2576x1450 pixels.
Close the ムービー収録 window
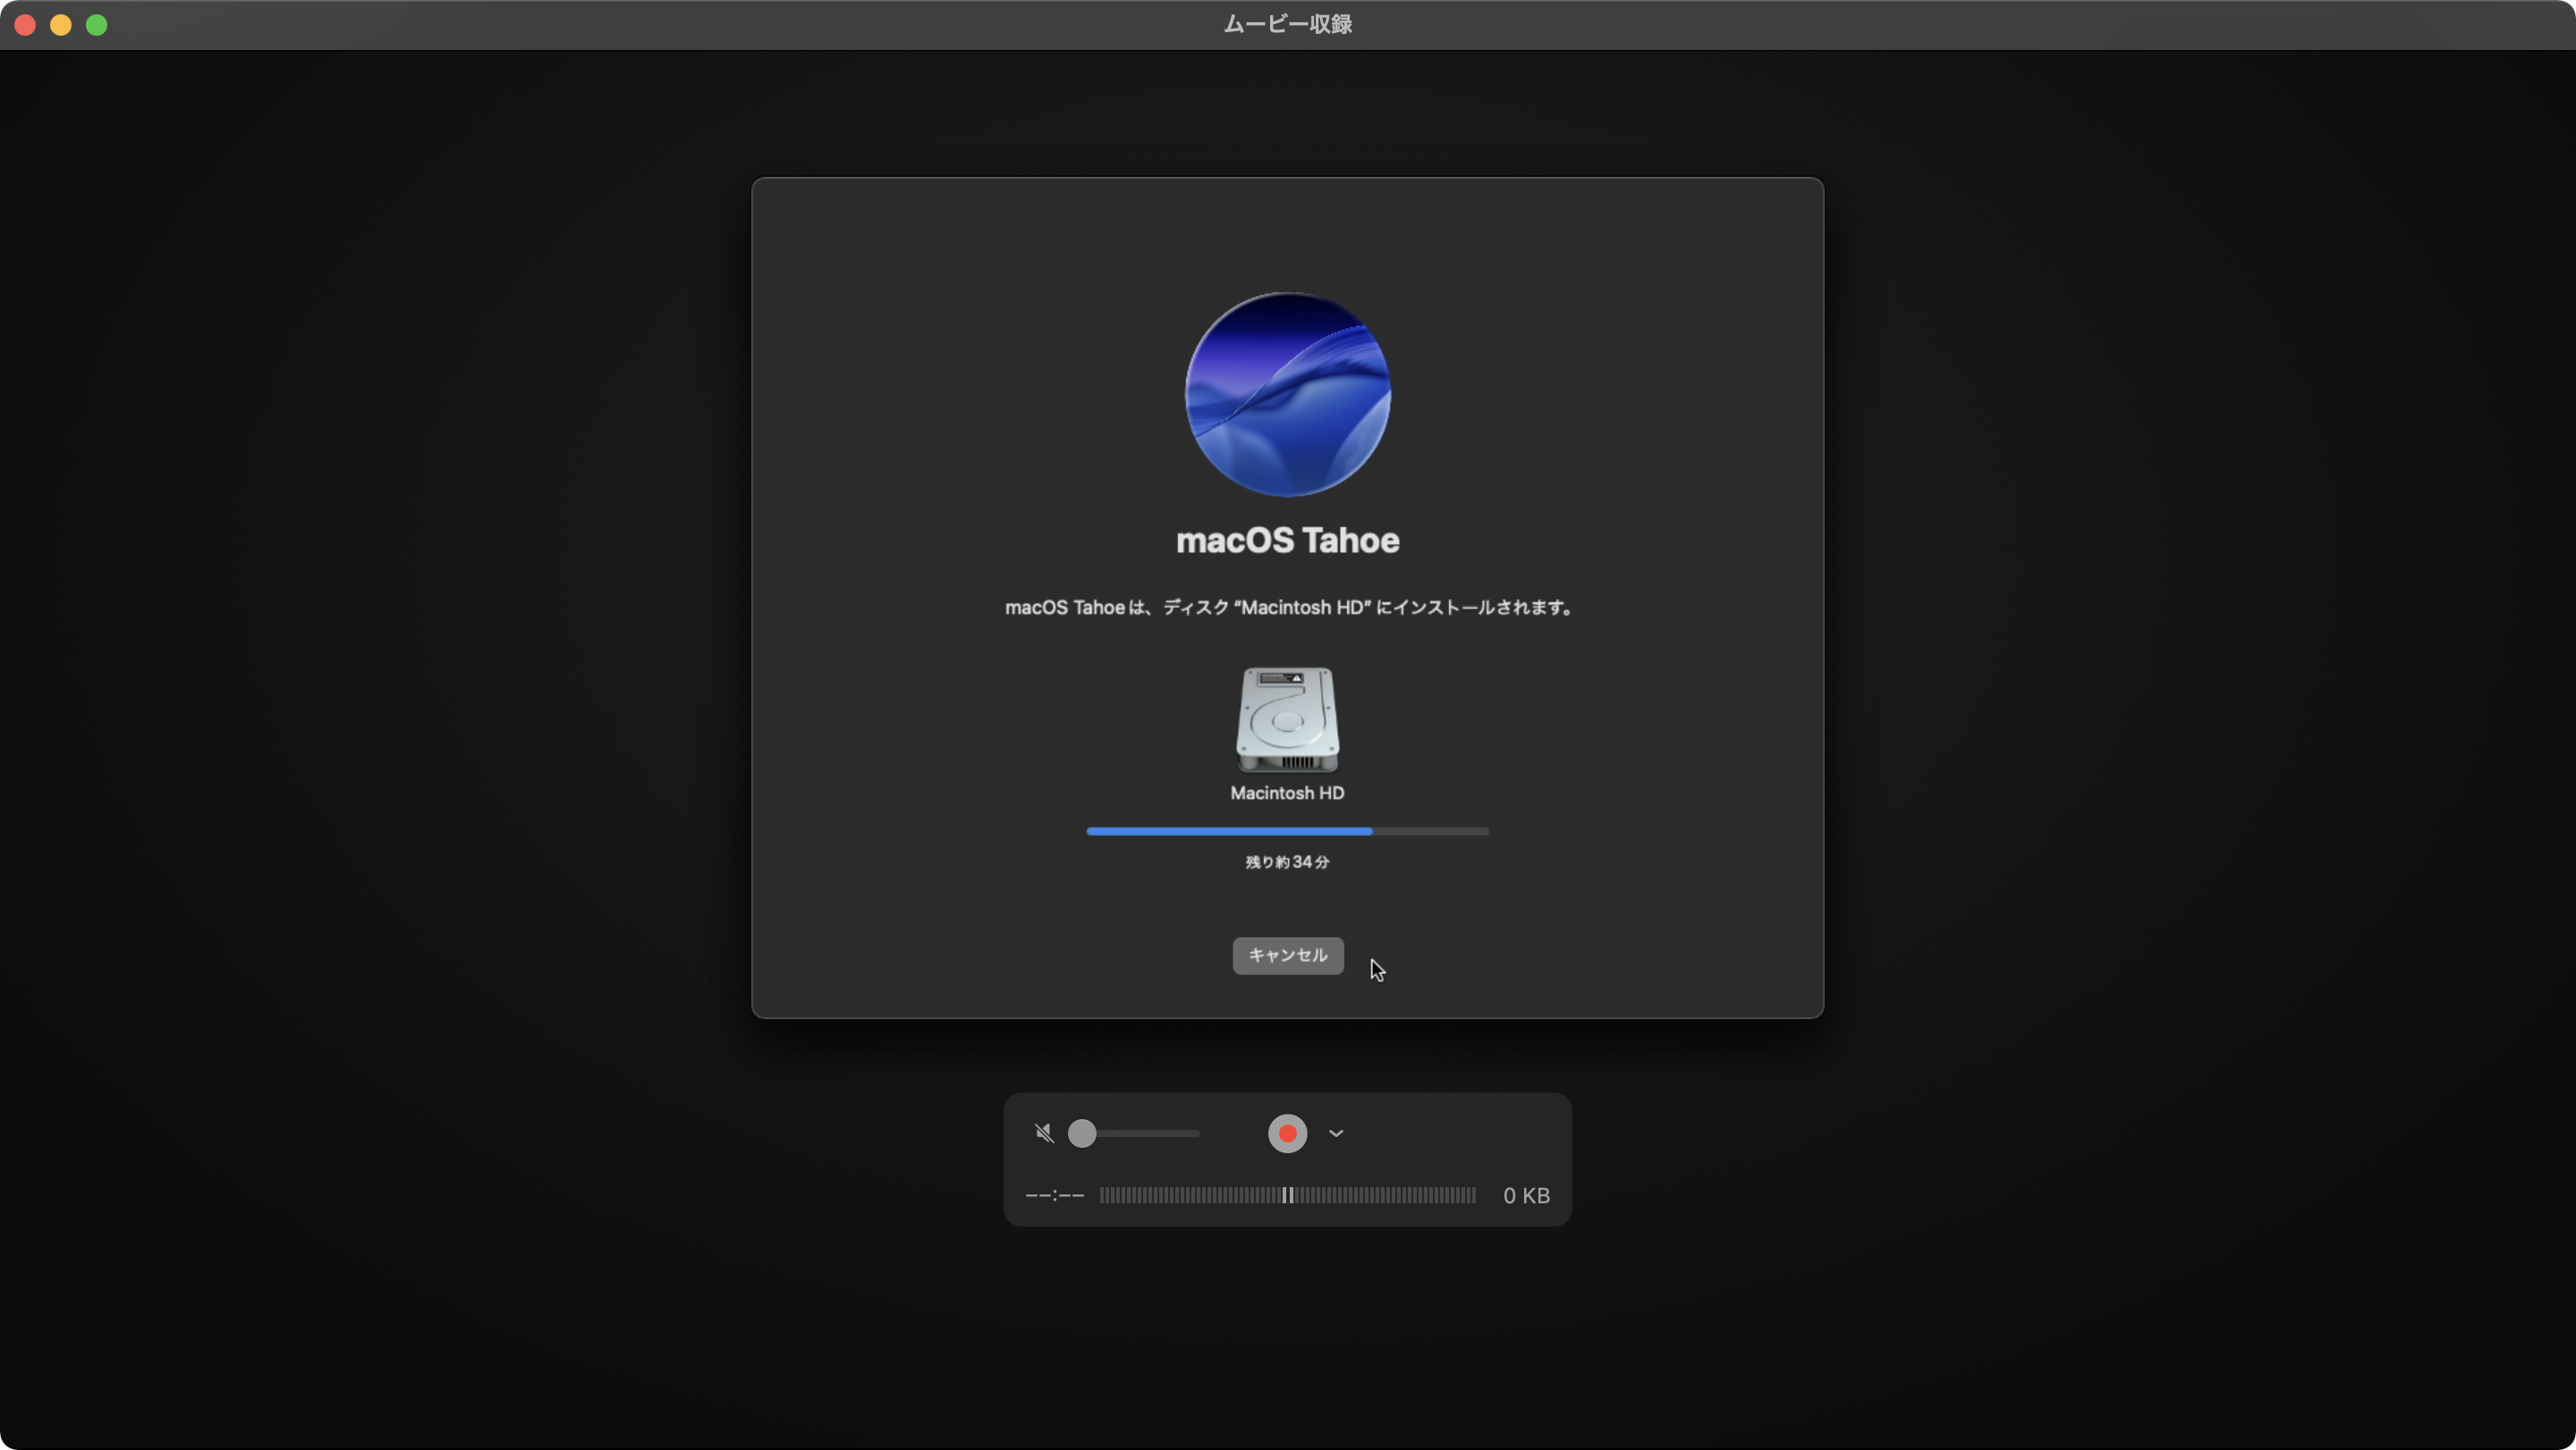click(25, 25)
